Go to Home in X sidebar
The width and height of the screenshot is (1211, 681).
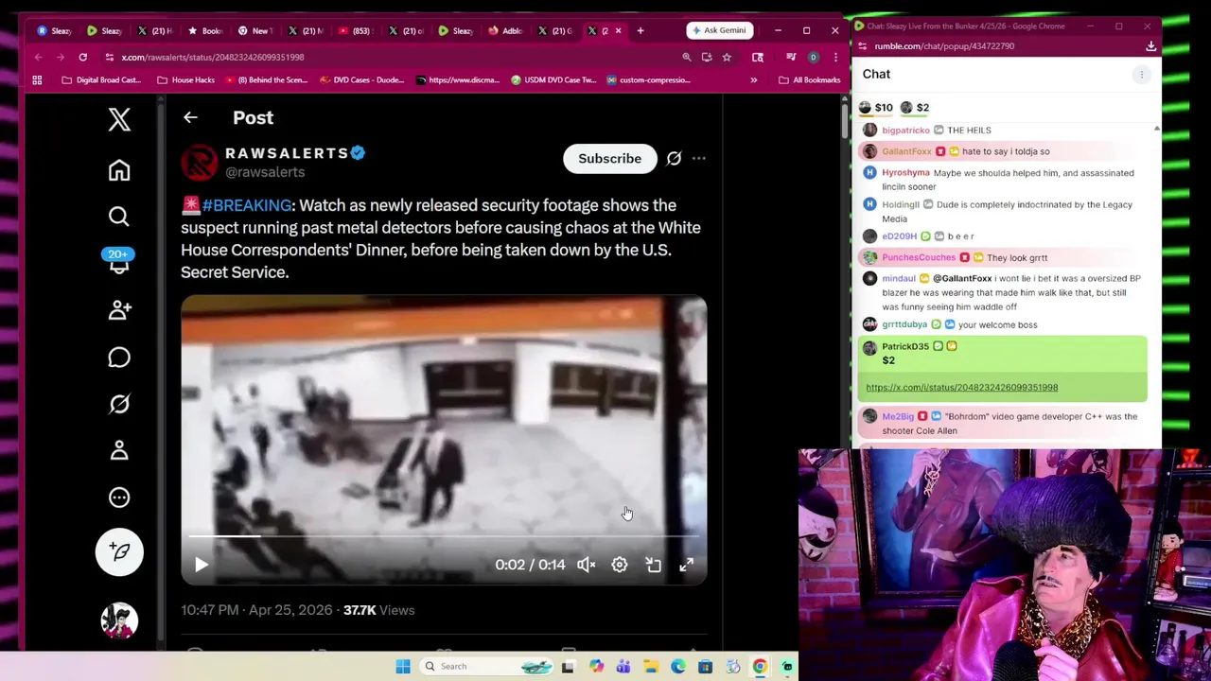point(119,170)
